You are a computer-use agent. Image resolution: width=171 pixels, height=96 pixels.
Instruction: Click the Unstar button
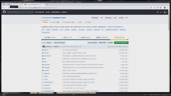pos(108,18)
